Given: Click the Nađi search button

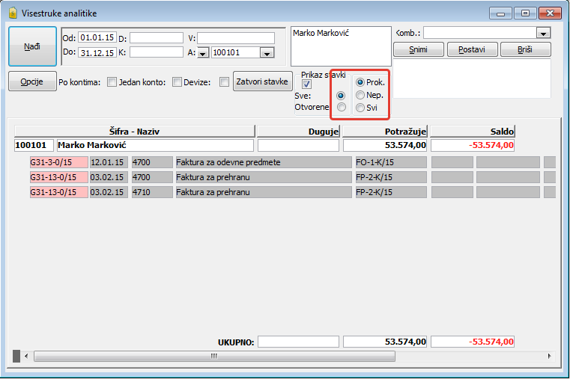Looking at the screenshot, I should (x=32, y=46).
